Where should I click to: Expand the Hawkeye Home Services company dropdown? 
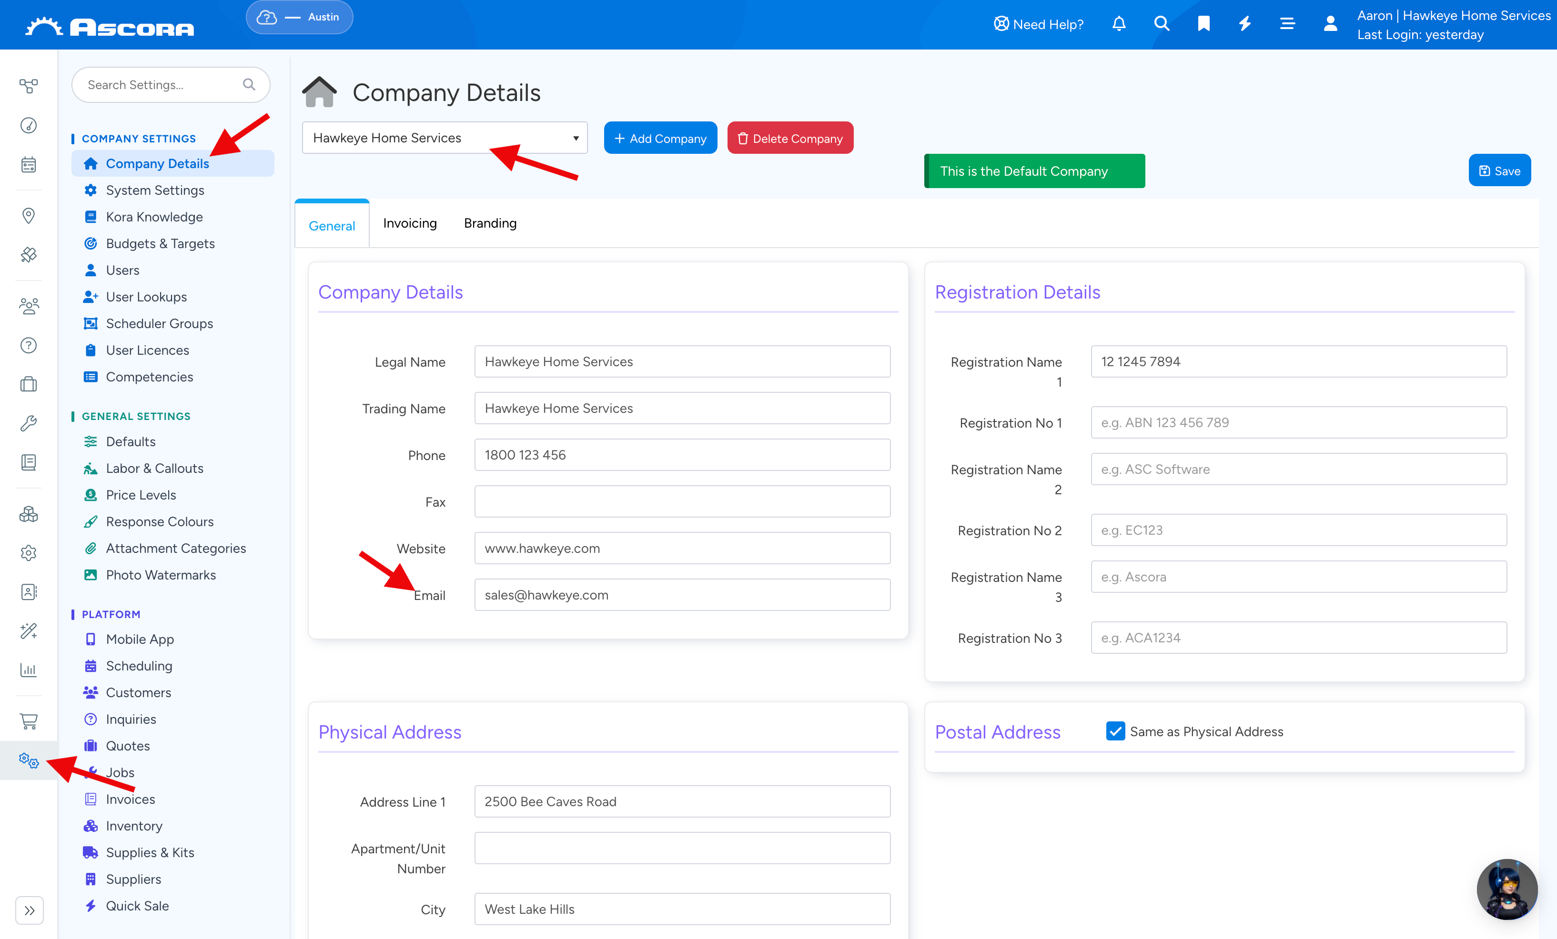click(445, 138)
